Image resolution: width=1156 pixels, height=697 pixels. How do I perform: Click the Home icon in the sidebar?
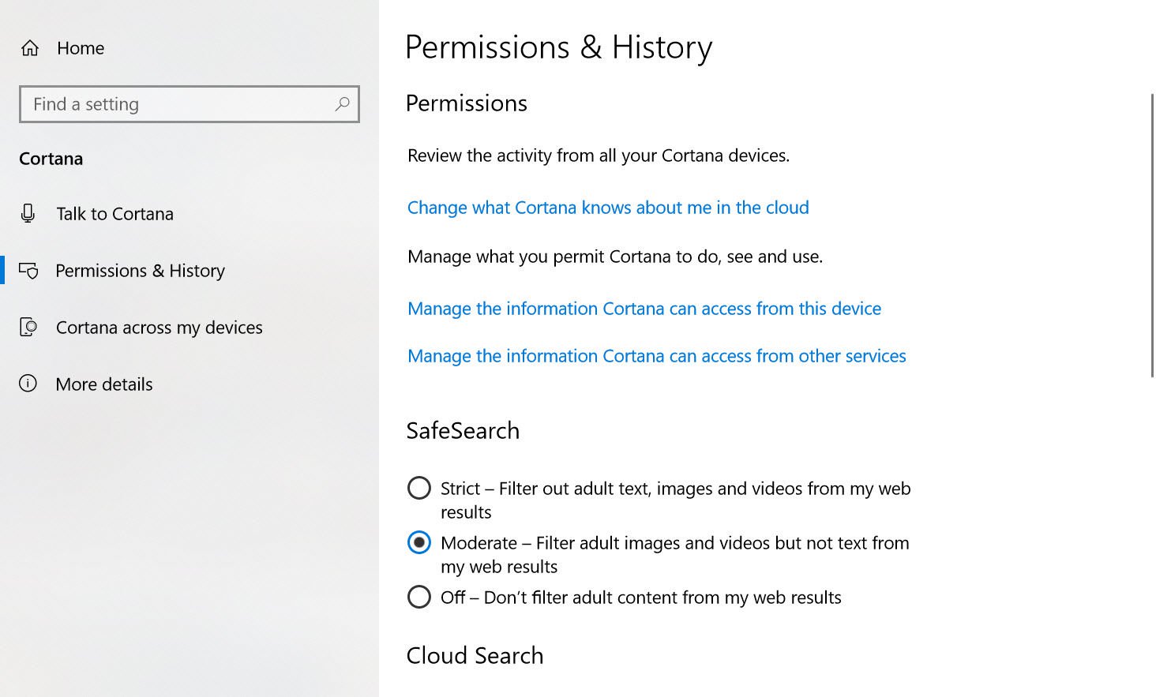pos(29,47)
